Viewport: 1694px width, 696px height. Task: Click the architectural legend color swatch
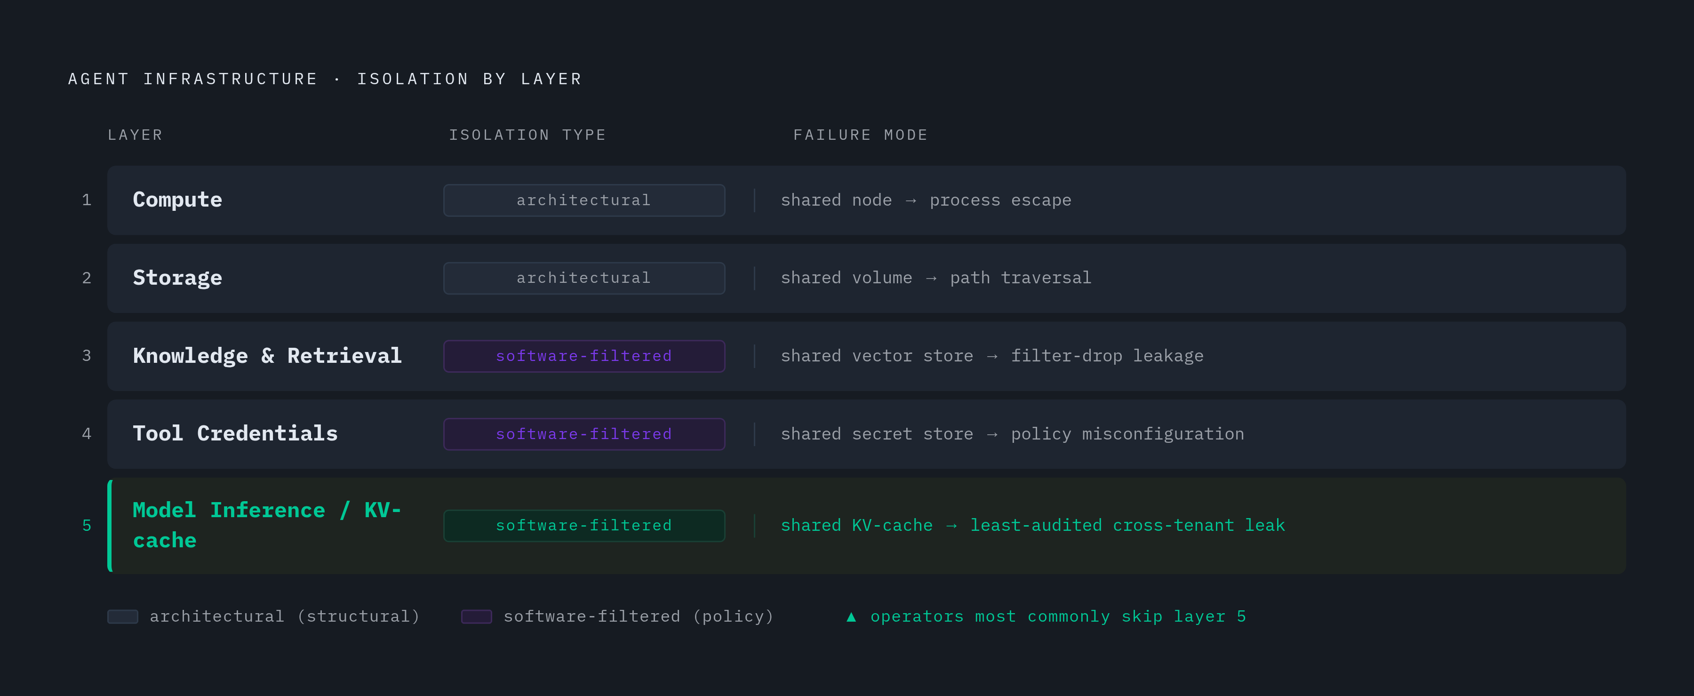click(x=123, y=616)
